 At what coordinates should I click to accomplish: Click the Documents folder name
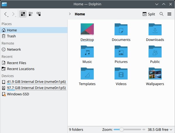pos(121,40)
